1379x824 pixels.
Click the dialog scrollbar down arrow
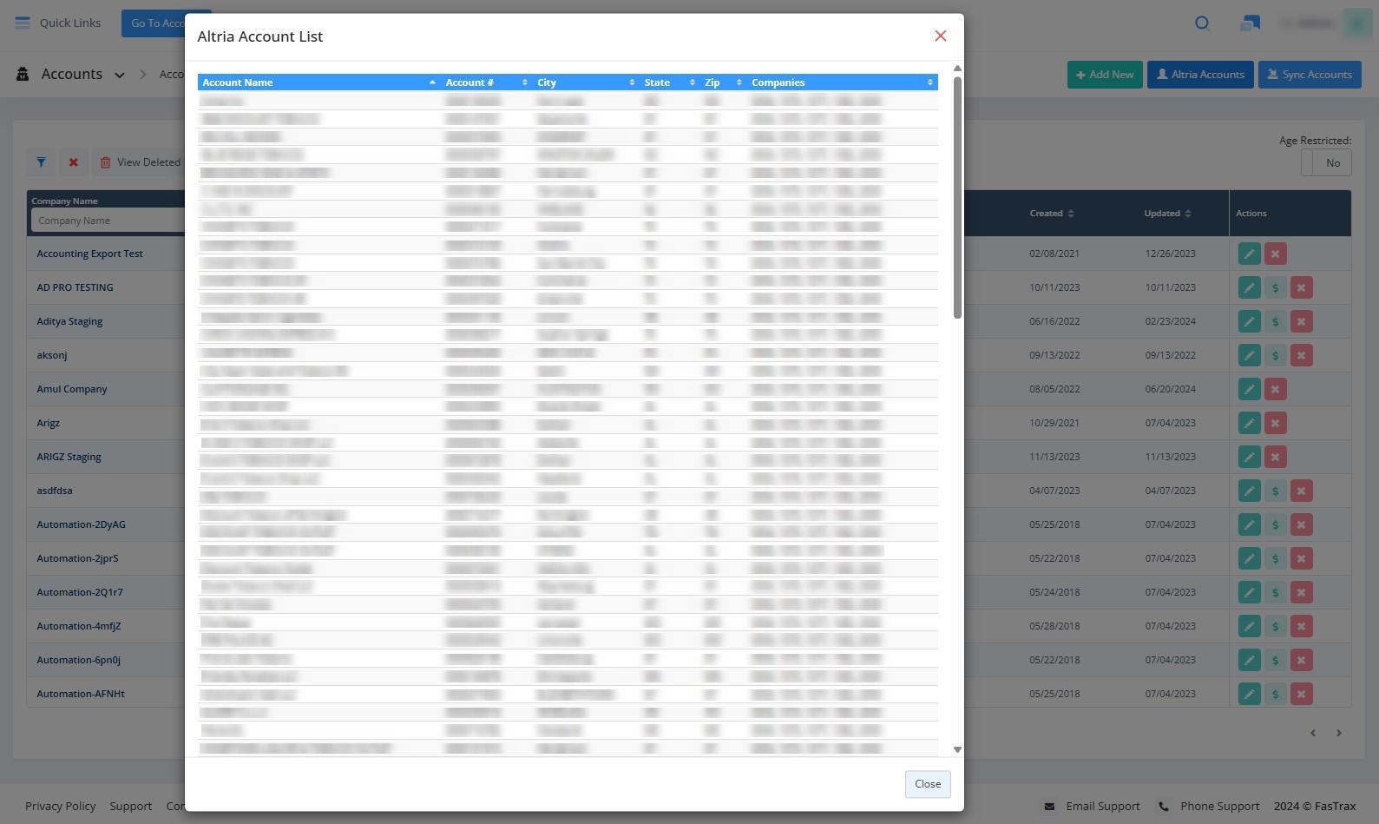tap(957, 749)
